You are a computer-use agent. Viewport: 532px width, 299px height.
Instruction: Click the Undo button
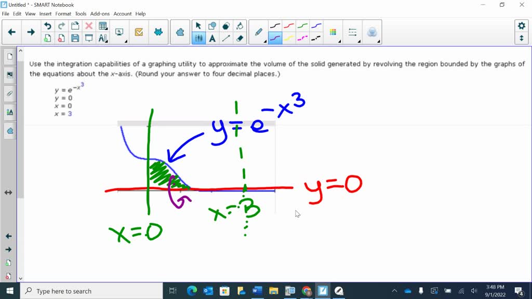[x=48, y=25]
